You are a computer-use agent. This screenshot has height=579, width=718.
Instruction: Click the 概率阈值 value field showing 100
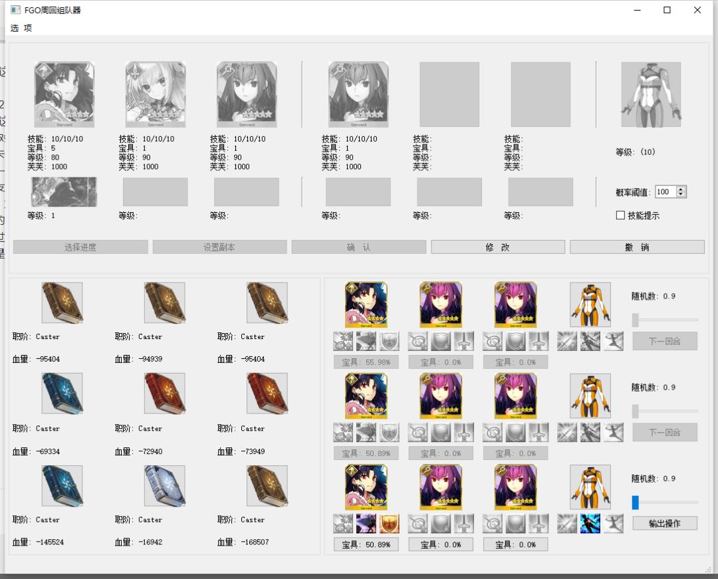tap(665, 191)
